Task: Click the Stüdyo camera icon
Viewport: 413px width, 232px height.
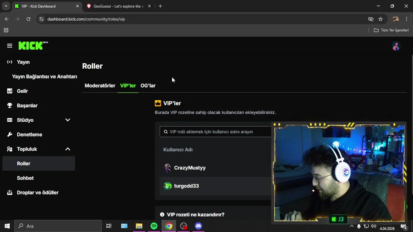Action: tap(10, 120)
